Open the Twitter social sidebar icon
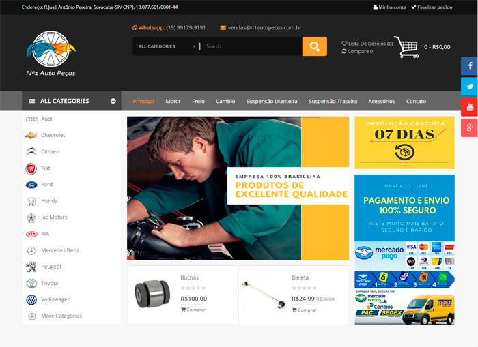Screen dimensions: 478x347 (469, 87)
